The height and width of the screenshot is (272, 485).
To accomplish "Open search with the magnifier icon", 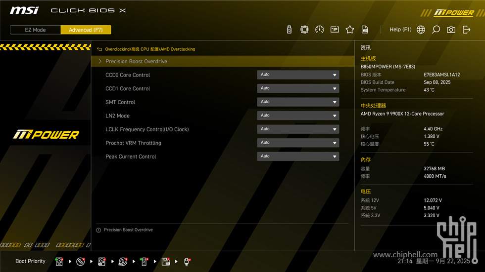I will (436, 30).
